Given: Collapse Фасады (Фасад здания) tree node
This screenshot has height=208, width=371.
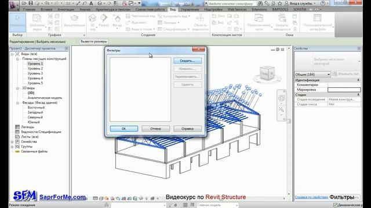Looking at the screenshot, I should [x=17, y=103].
